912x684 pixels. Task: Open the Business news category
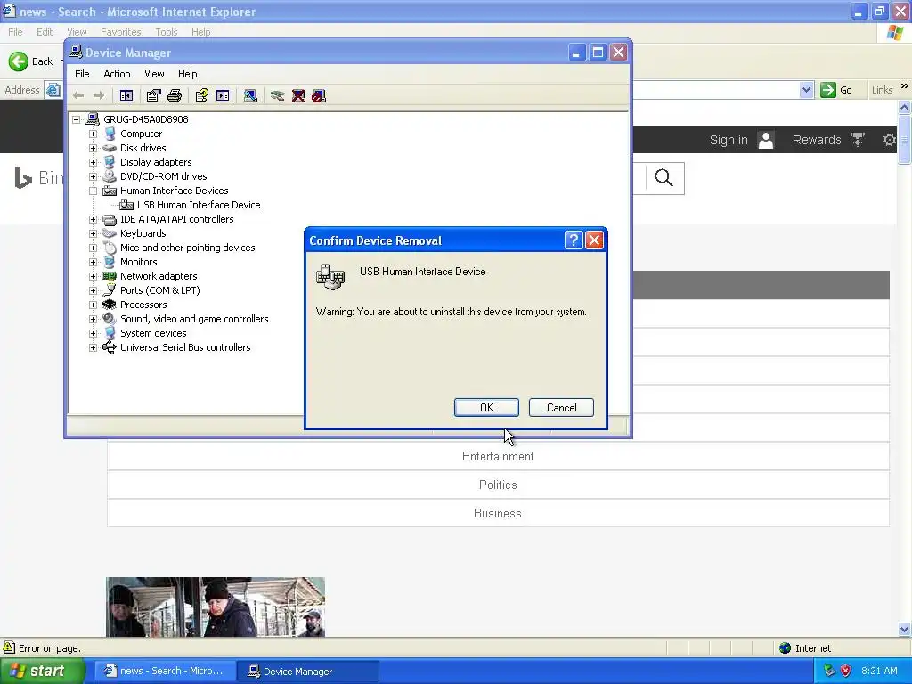[498, 514]
